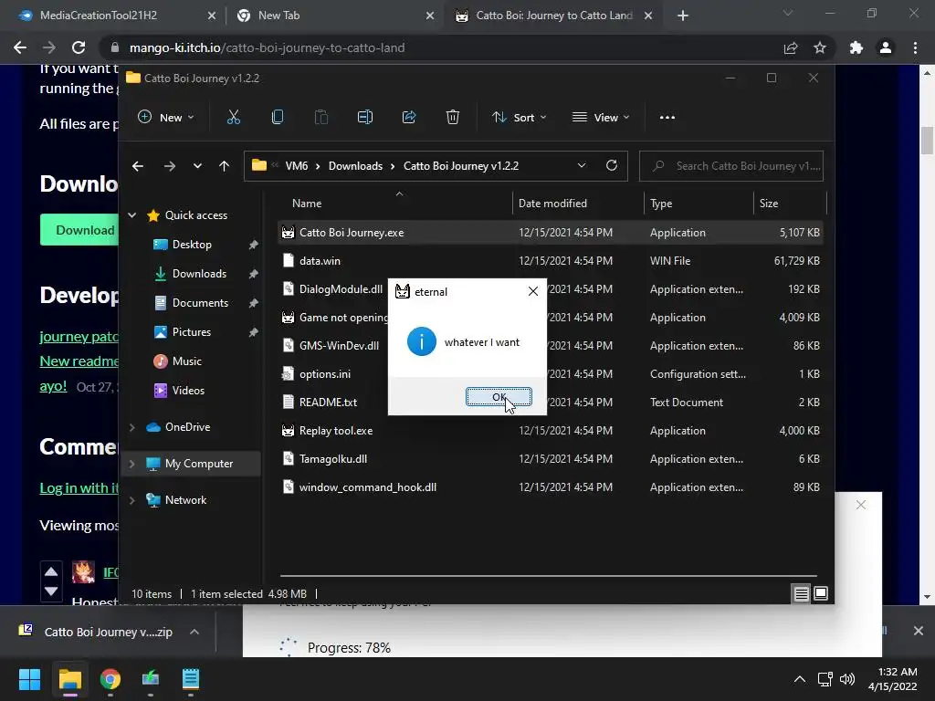This screenshot has width=935, height=701.
Task: Expand OneDrive tree node
Action: 132,427
